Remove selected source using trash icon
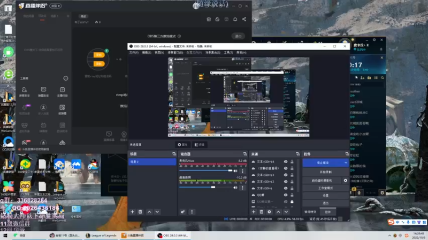The image size is (428, 240). [262, 212]
